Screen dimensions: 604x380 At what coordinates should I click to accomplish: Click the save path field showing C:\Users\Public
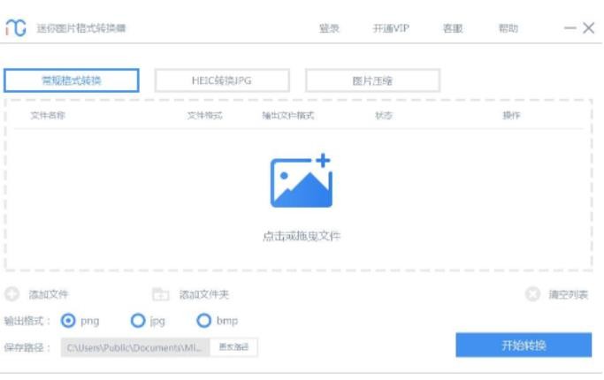pos(135,347)
